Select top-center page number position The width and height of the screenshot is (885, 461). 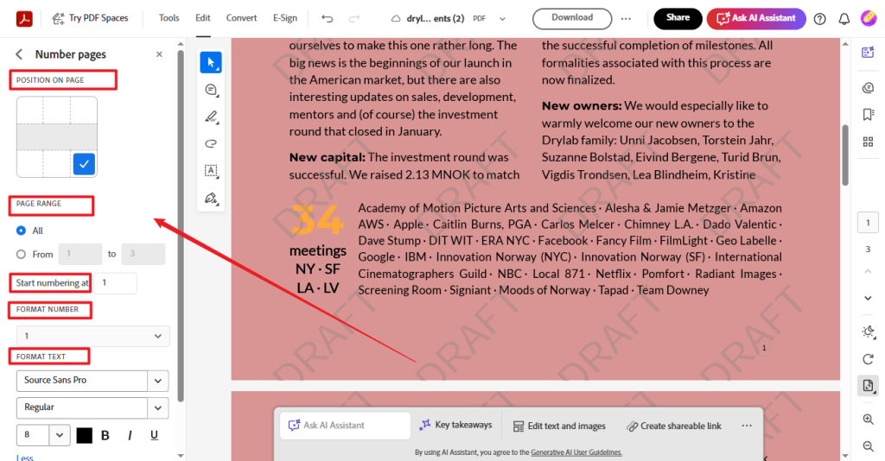[x=57, y=110]
